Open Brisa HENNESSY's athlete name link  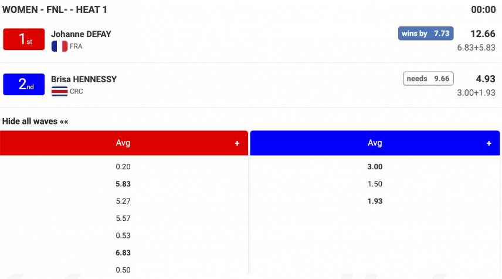coord(84,79)
